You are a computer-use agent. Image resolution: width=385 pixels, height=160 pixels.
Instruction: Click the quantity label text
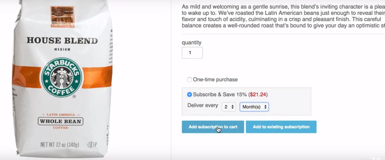coord(192,43)
